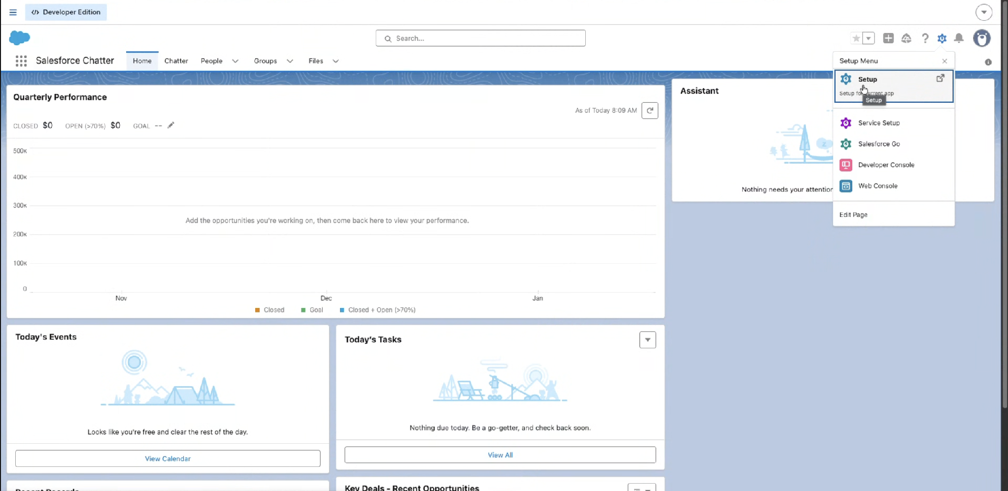Viewport: 1008px width, 491px height.
Task: Click the Setup gear icon in header
Action: point(942,38)
